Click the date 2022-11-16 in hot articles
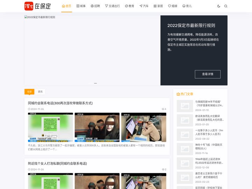Image resolution: width=252 pixels, height=189 pixels. point(201,153)
